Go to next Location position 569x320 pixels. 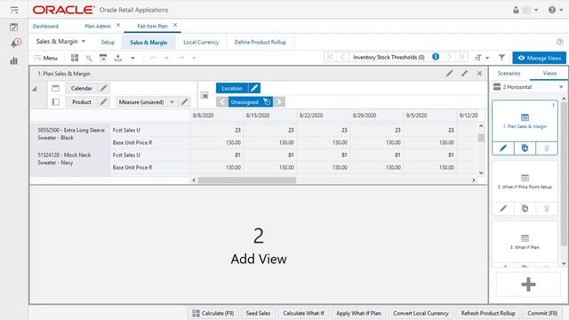[279, 102]
